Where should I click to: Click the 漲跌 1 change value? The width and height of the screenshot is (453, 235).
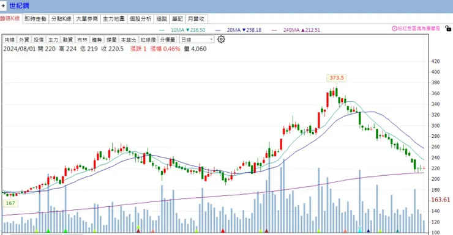[x=138, y=49]
